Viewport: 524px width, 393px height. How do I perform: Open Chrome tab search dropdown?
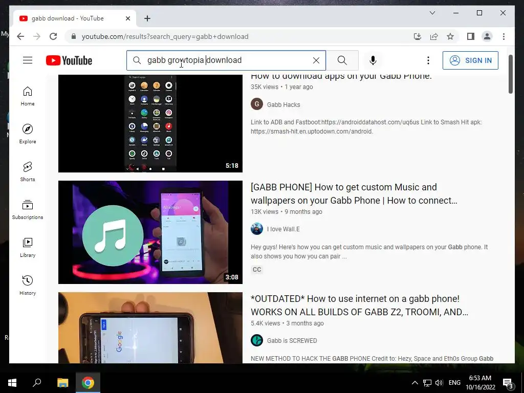432,13
